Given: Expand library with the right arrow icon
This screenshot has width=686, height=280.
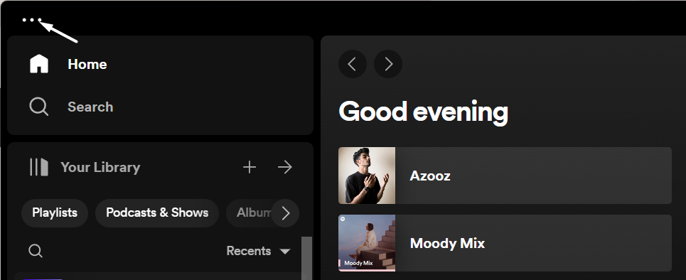Looking at the screenshot, I should click(x=285, y=167).
